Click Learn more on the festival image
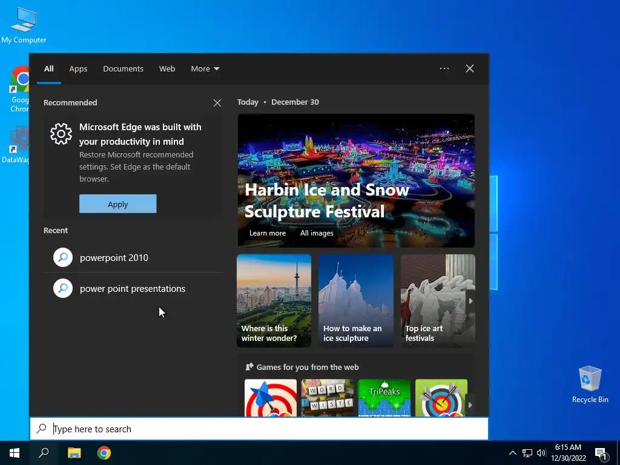620x465 pixels. coord(267,233)
